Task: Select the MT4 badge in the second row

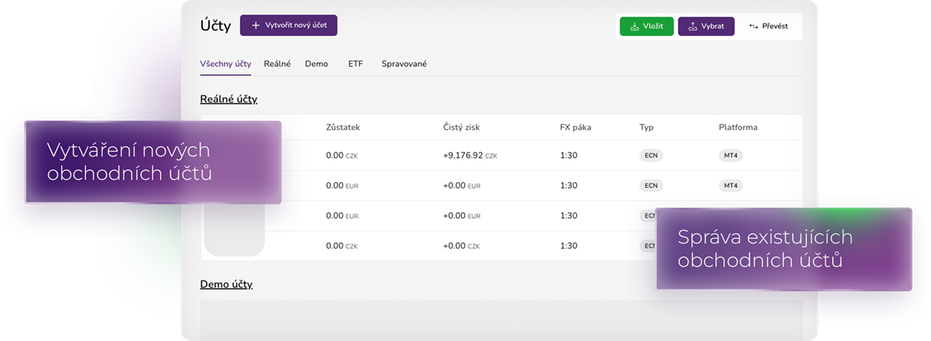Action: point(730,185)
